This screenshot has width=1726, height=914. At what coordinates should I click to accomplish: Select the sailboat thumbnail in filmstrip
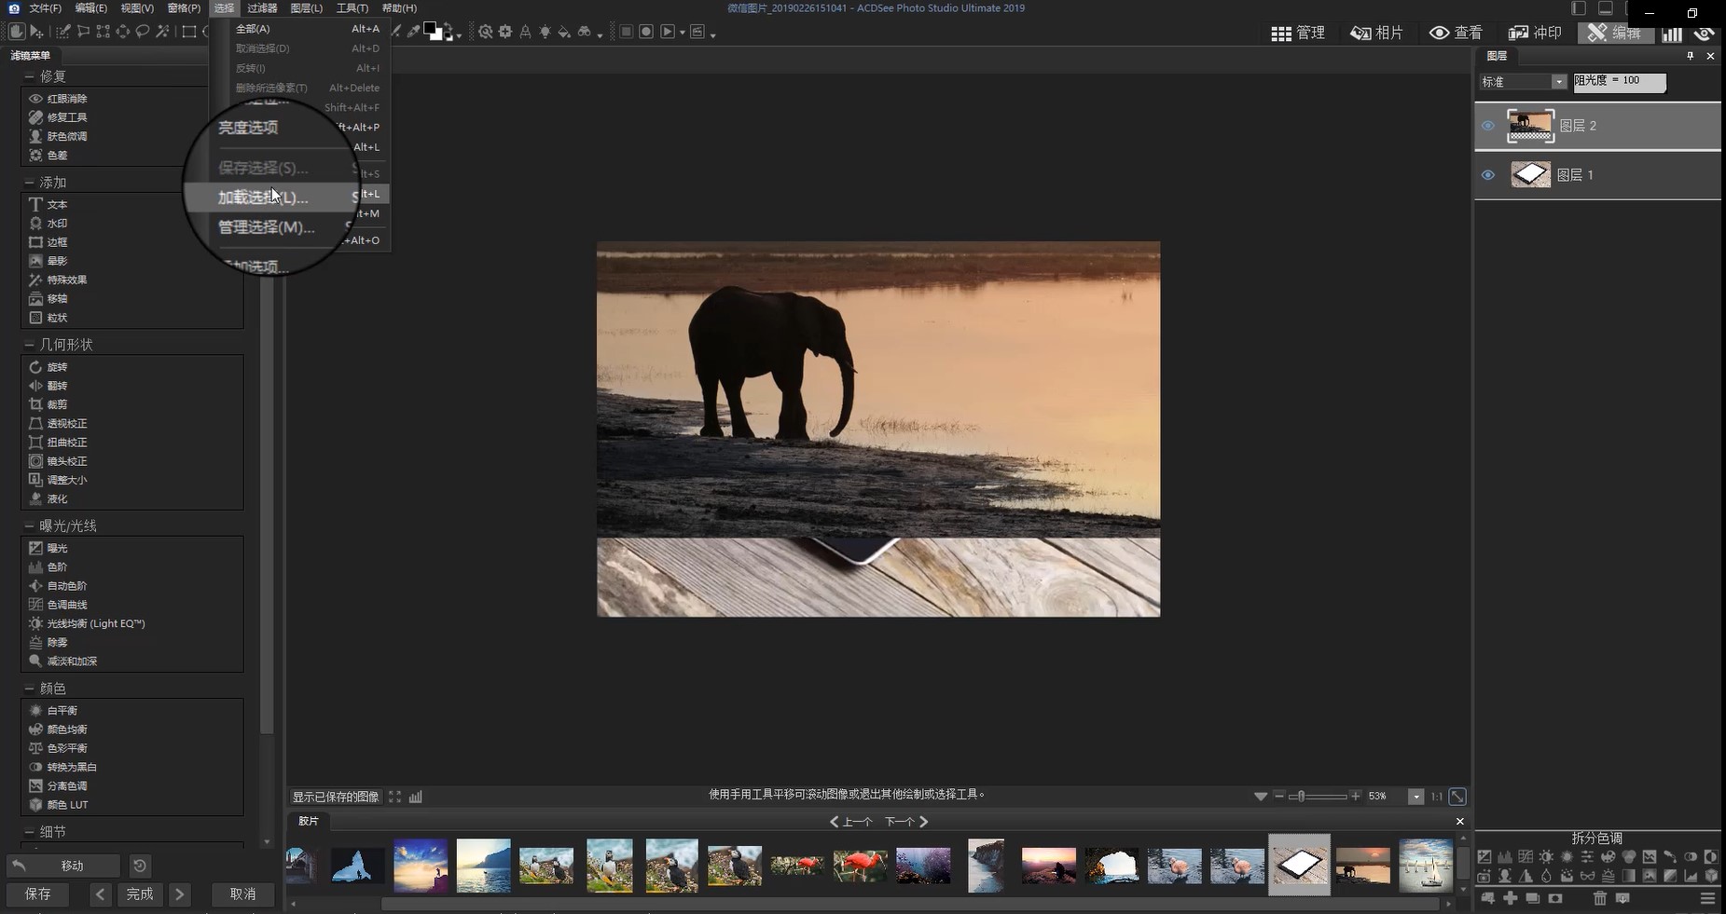coord(1426,865)
